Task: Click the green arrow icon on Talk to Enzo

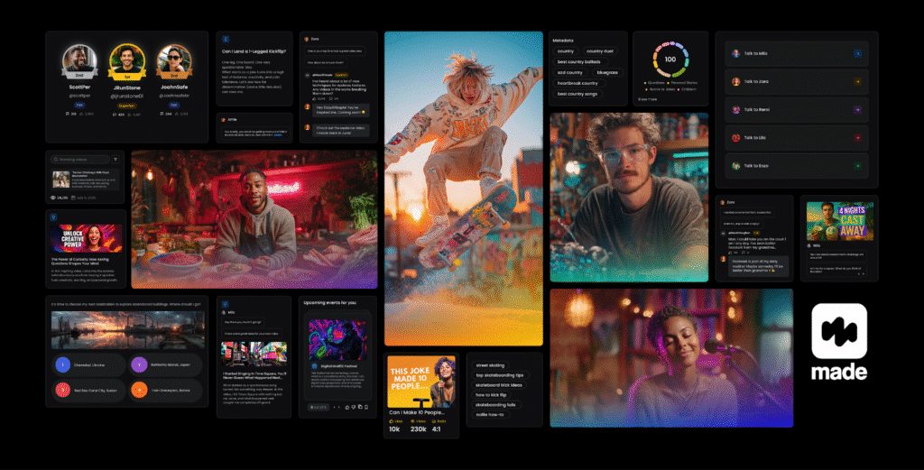Action: (857, 166)
